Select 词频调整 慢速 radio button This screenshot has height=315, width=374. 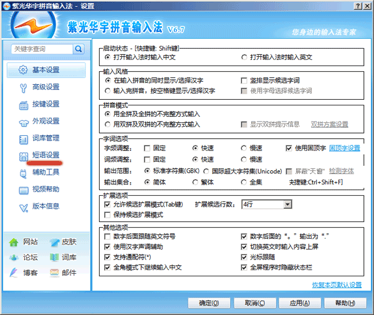(x=244, y=160)
